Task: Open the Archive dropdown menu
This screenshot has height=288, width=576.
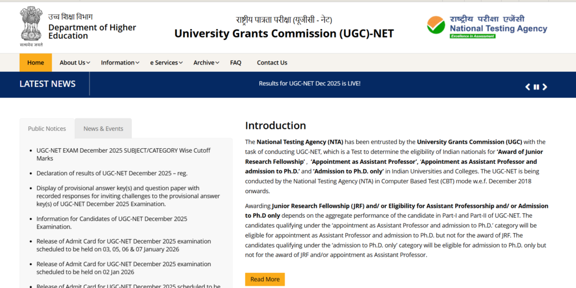Action: coord(206,63)
